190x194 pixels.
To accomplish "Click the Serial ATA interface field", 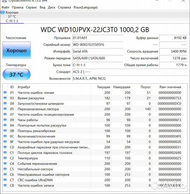I will point(98,51).
